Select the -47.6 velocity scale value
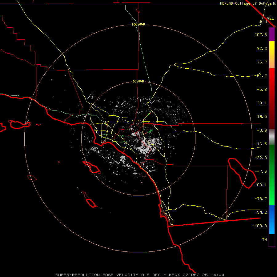 click(261, 171)
